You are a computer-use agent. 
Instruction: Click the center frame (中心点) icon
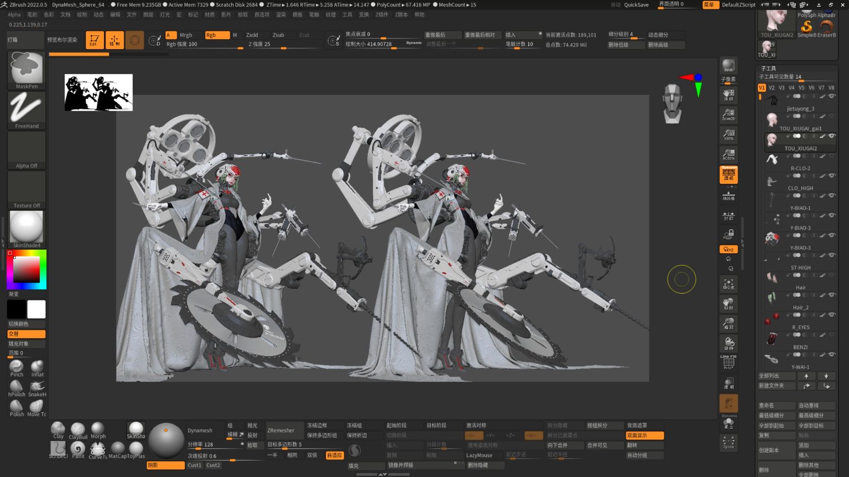click(x=729, y=284)
